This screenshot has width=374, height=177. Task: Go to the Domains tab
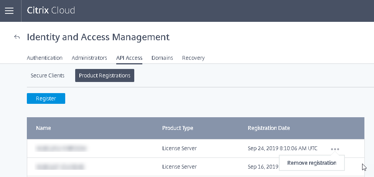click(162, 58)
